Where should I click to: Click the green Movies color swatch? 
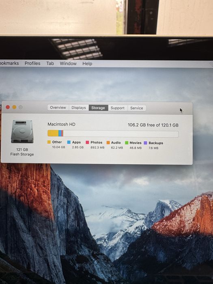(127, 143)
